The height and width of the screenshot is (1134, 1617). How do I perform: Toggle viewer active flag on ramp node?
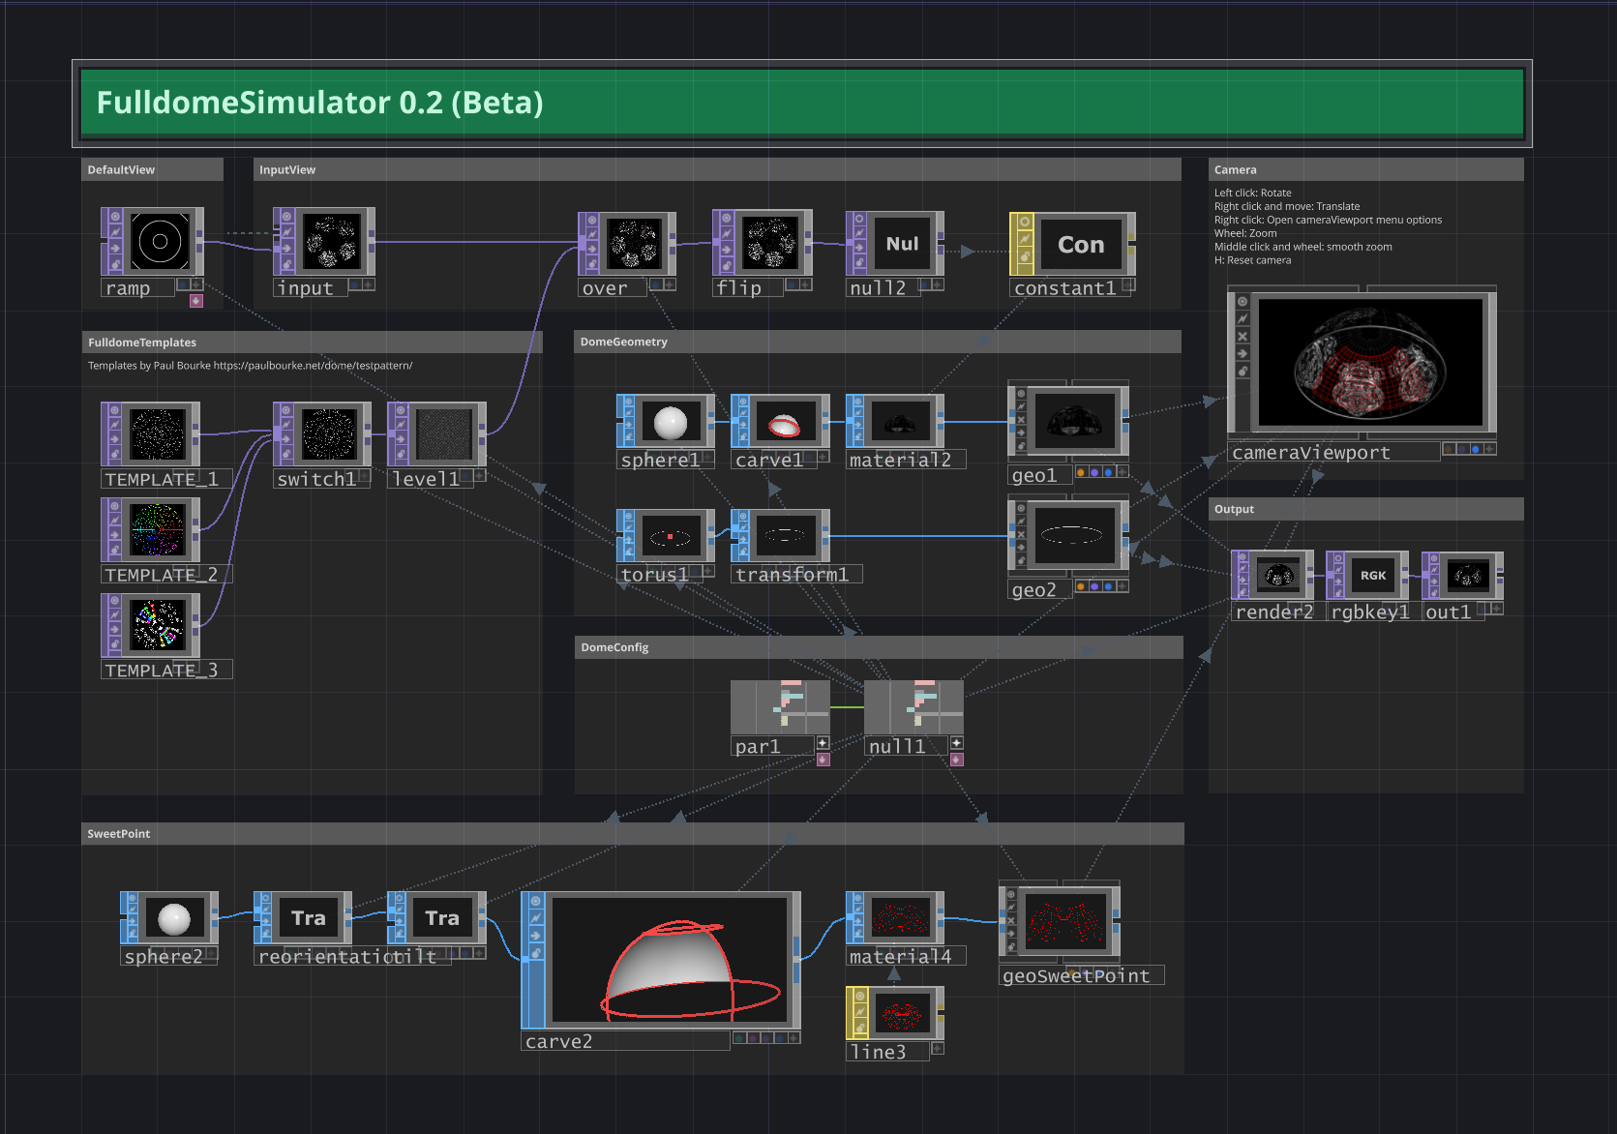(x=115, y=216)
